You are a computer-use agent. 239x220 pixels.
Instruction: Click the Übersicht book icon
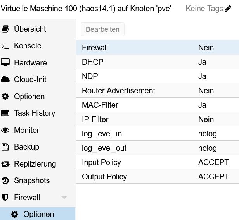tap(5, 29)
